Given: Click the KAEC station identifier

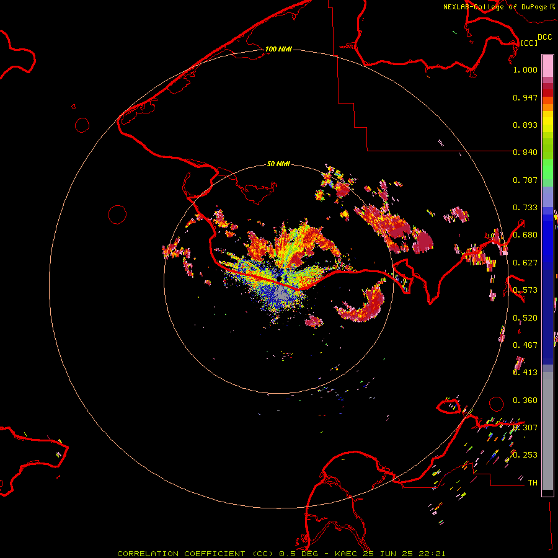Looking at the screenshot, I should point(346,554).
